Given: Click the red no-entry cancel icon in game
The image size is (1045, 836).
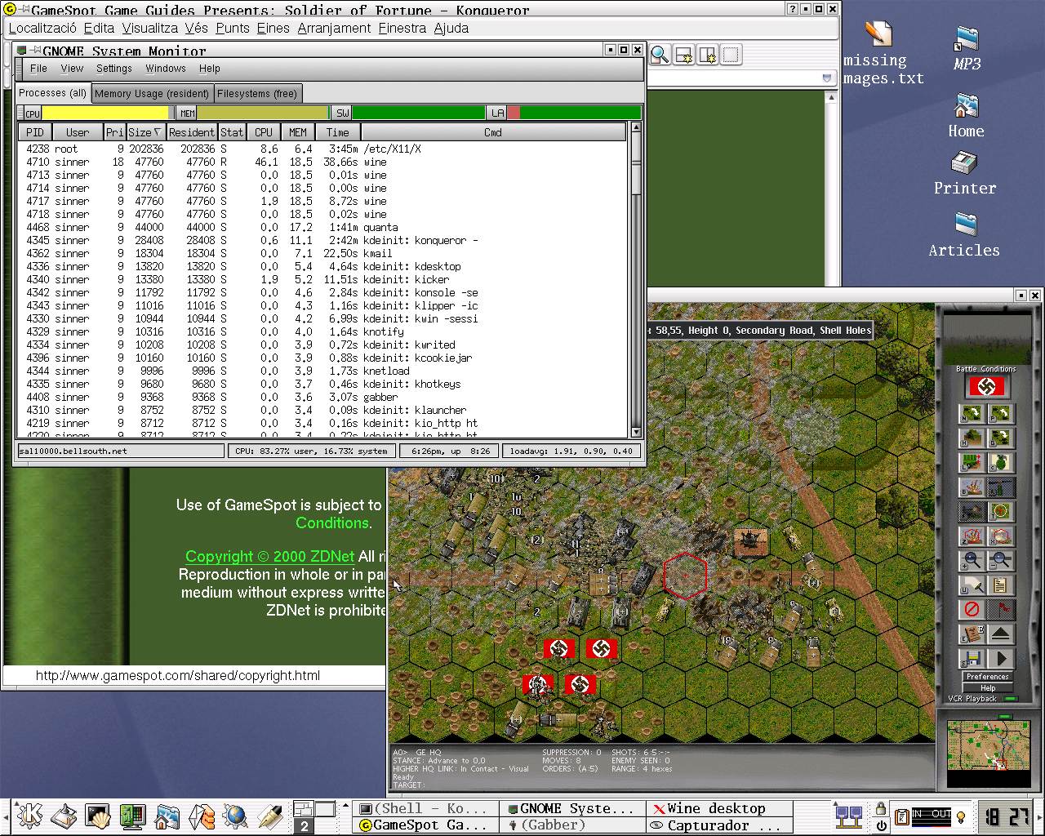Looking at the screenshot, I should (972, 610).
